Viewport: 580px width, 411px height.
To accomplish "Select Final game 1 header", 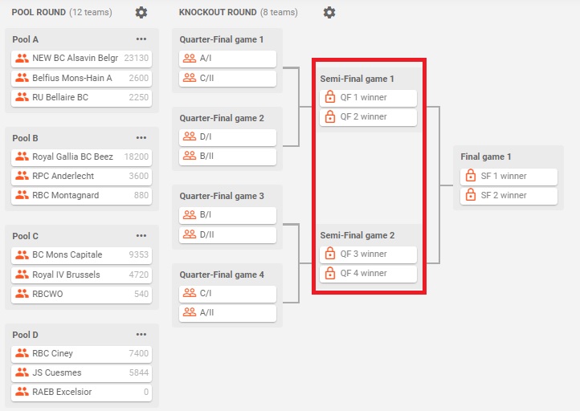I will pos(486,157).
